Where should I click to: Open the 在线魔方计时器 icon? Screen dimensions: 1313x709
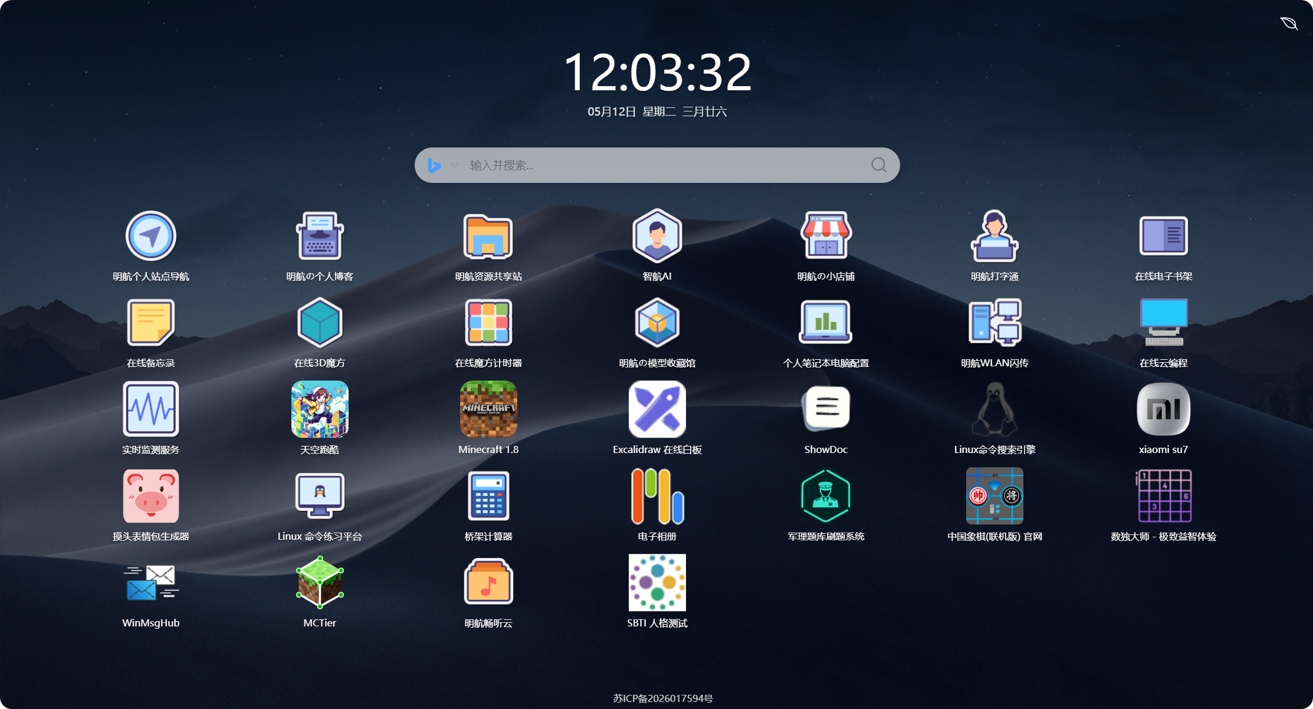coord(488,323)
